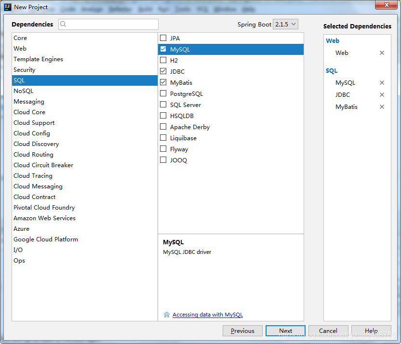Select the SQL category
This screenshot has height=344, width=401.
(85, 80)
